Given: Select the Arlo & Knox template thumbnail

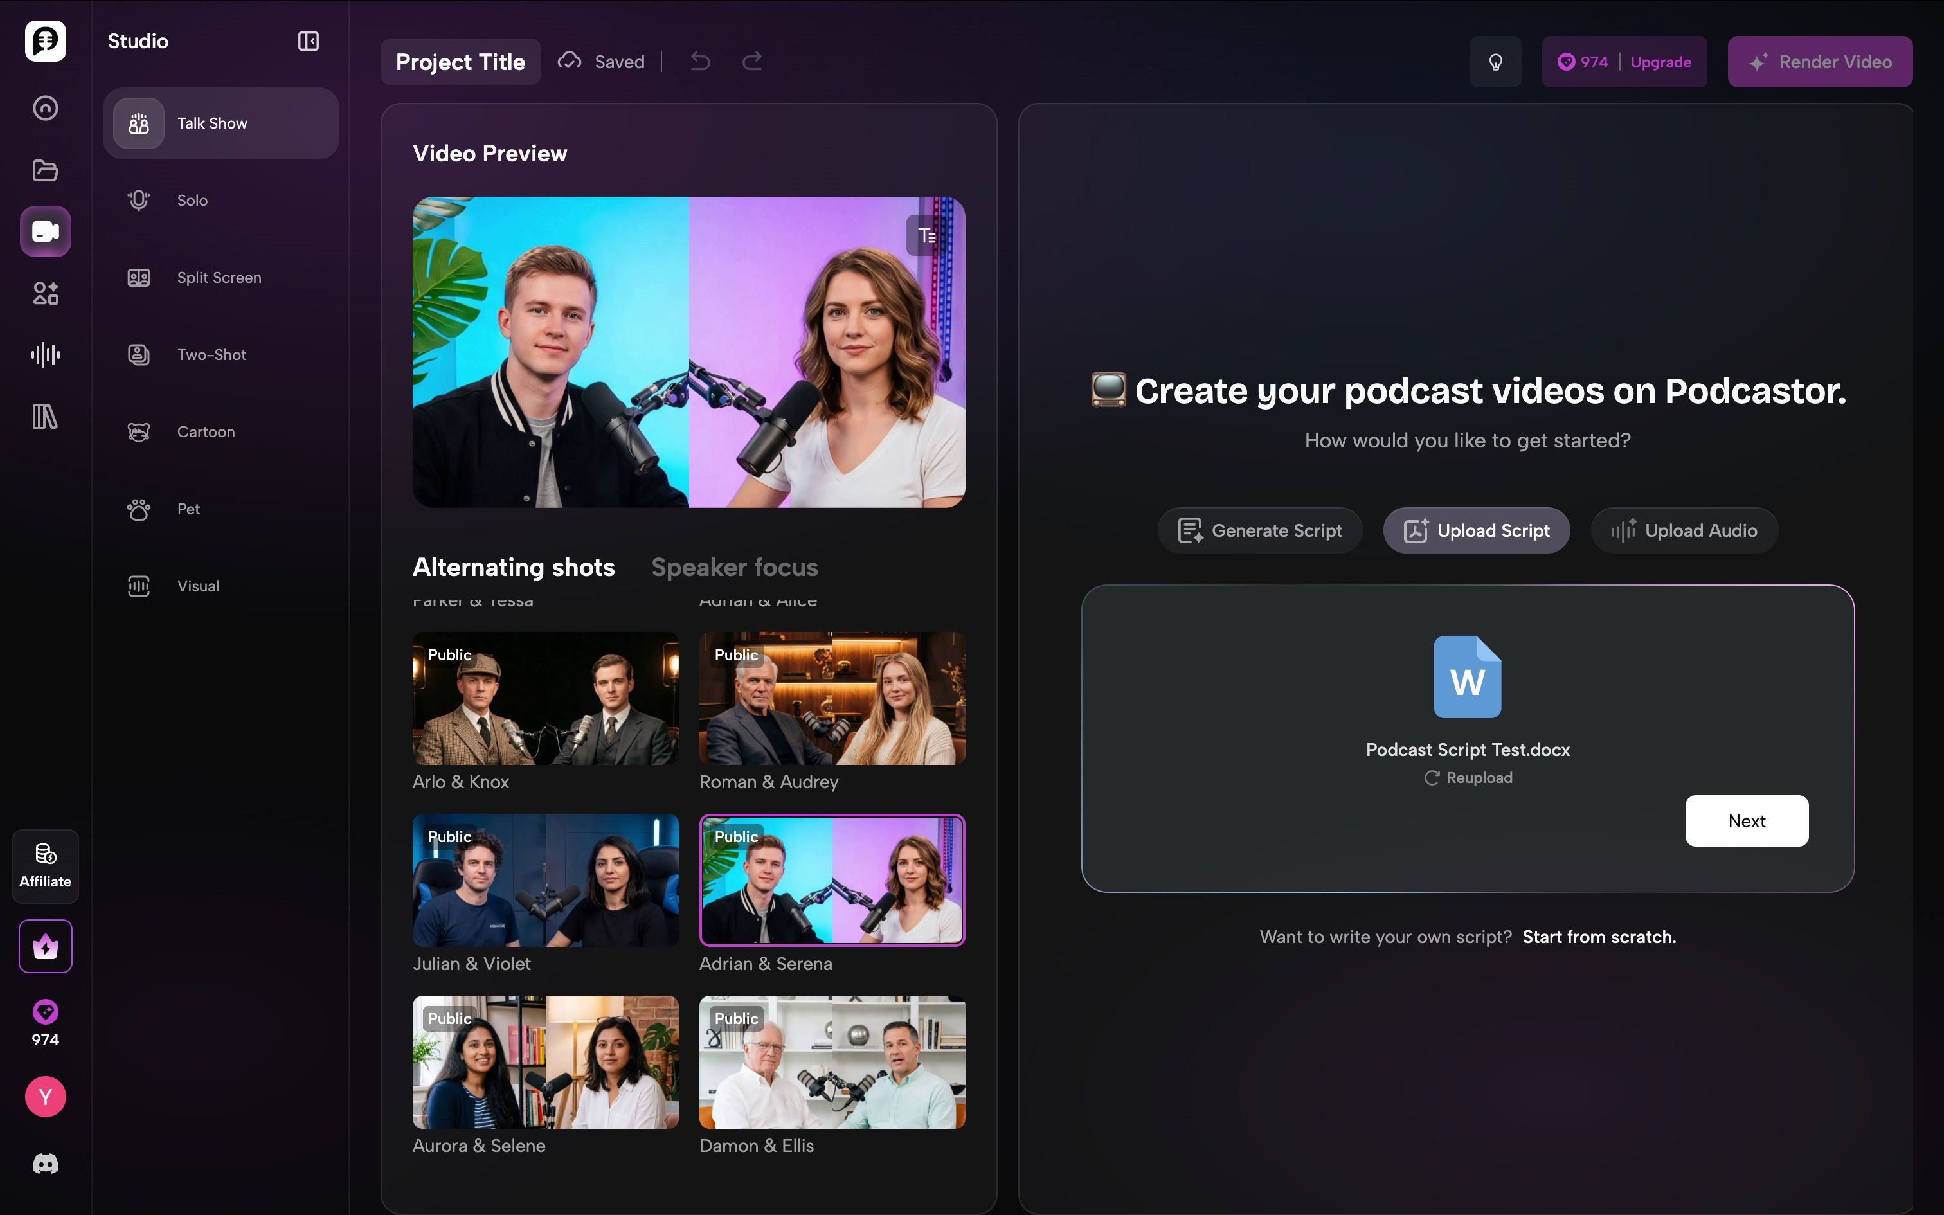Looking at the screenshot, I should 545,698.
